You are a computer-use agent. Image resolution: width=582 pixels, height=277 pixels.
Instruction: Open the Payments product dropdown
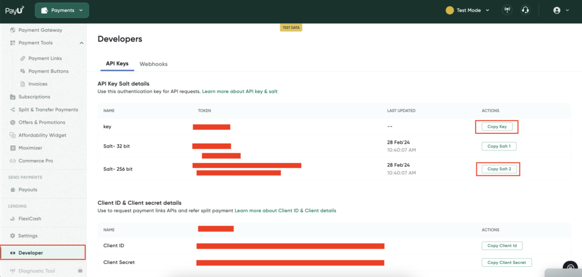[x=62, y=10]
